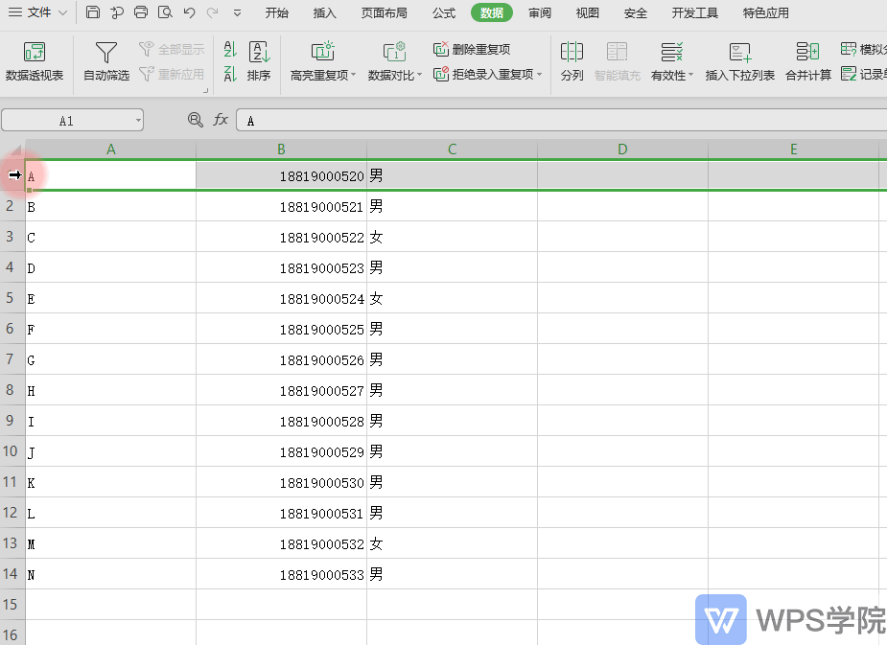Screen dimensions: 887x645
Task: Select row 5 header
Action: click(12, 298)
